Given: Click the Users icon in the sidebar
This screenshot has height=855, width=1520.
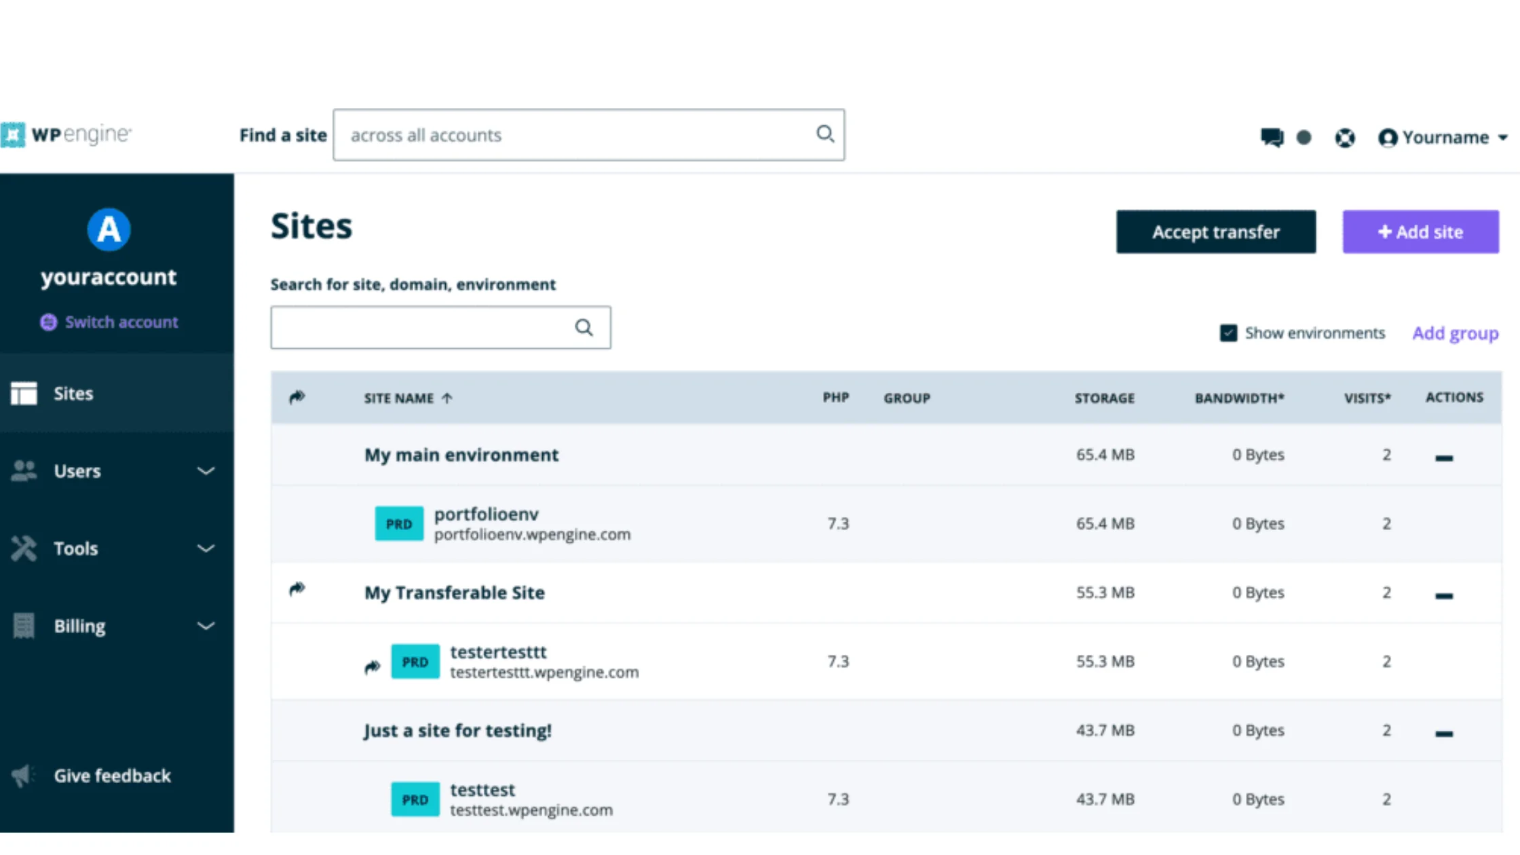Looking at the screenshot, I should tap(24, 470).
